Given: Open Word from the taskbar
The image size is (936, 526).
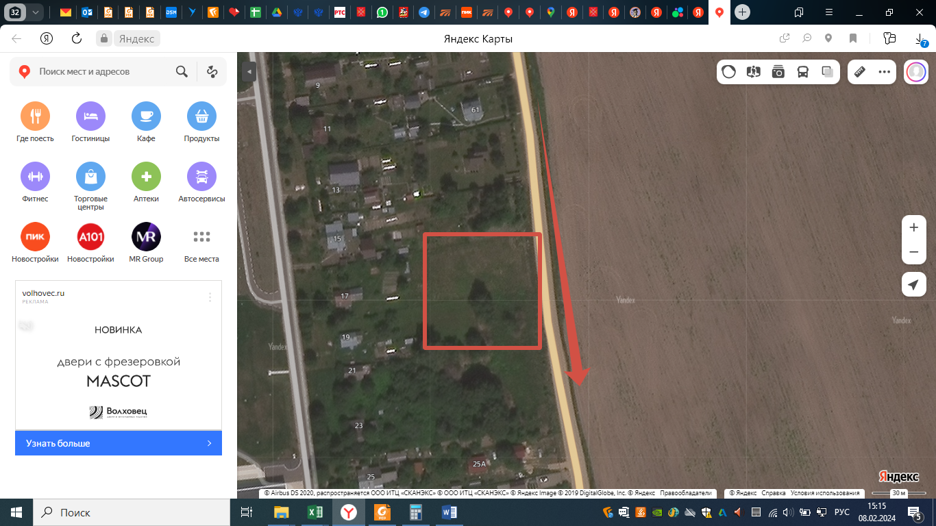Looking at the screenshot, I should (x=450, y=512).
